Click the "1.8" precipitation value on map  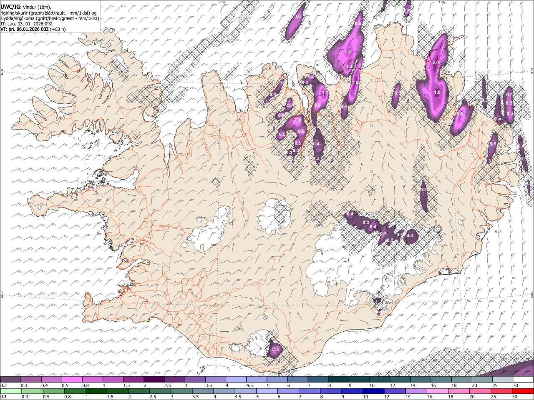pyautogui.click(x=437, y=92)
